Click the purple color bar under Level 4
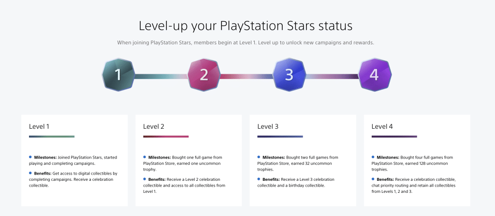The width and height of the screenshot is (495, 216). tap(394, 136)
